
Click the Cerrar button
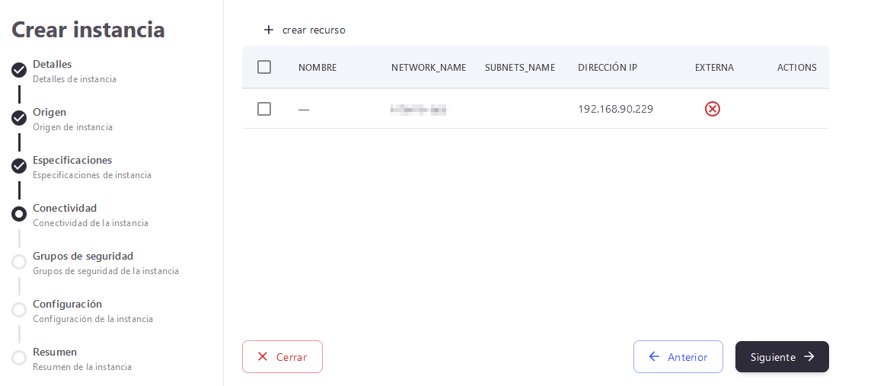(x=282, y=356)
